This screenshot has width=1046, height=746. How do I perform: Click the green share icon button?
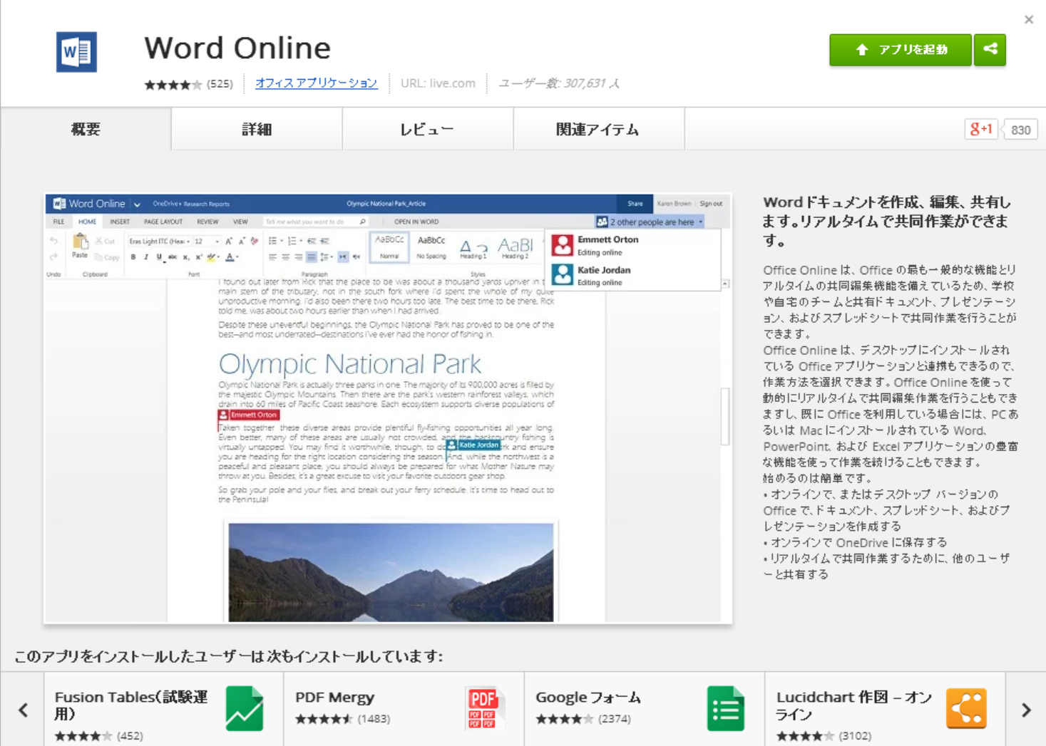(990, 49)
